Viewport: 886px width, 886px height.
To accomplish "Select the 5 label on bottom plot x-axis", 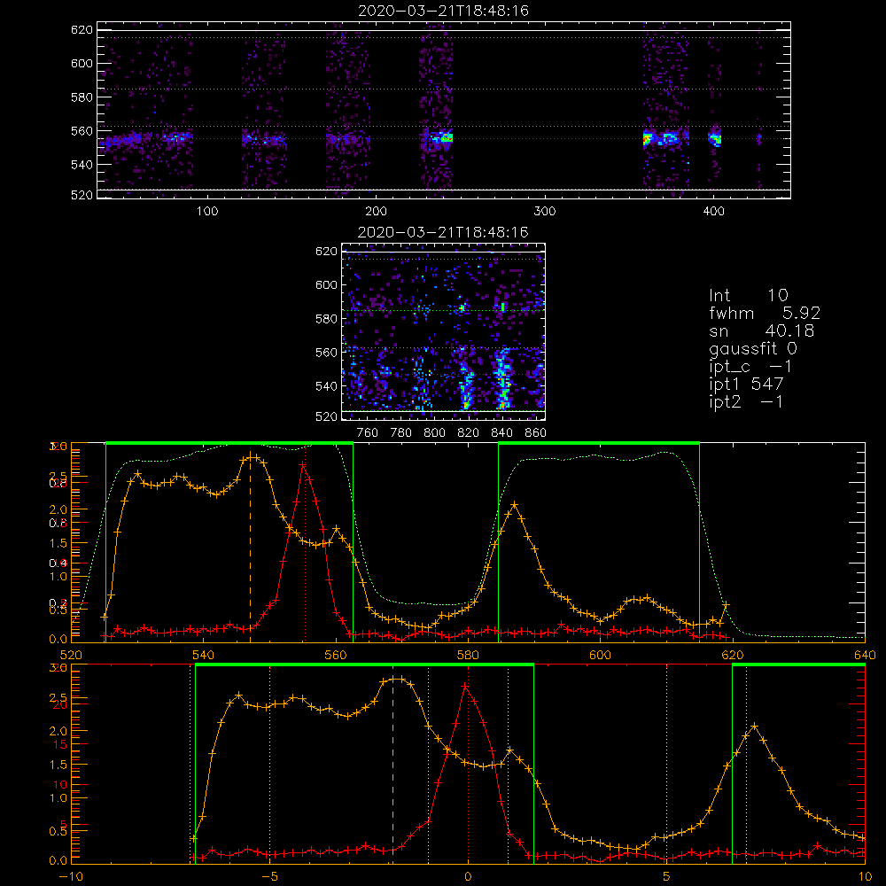I will coord(666,876).
